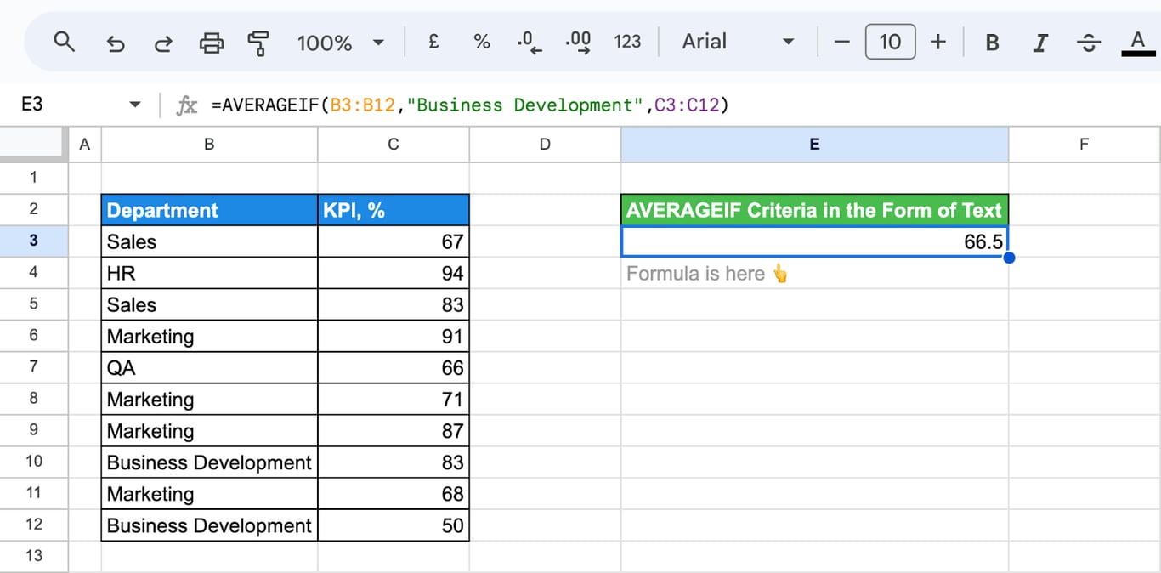Undo the last action
The height and width of the screenshot is (573, 1161).
pyautogui.click(x=116, y=43)
